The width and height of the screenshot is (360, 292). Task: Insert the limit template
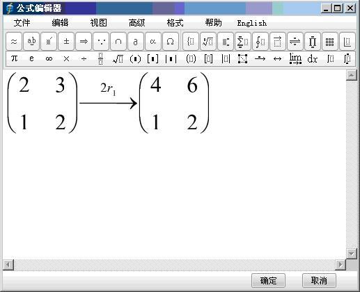(x=295, y=59)
